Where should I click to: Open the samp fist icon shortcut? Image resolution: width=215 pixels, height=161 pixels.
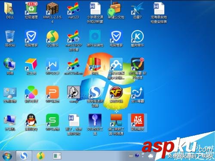[x=74, y=92]
